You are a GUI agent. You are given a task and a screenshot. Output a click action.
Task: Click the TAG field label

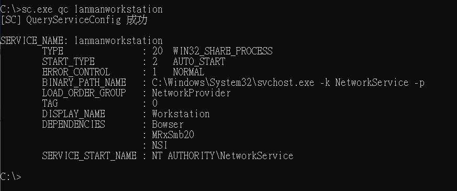[x=50, y=103]
